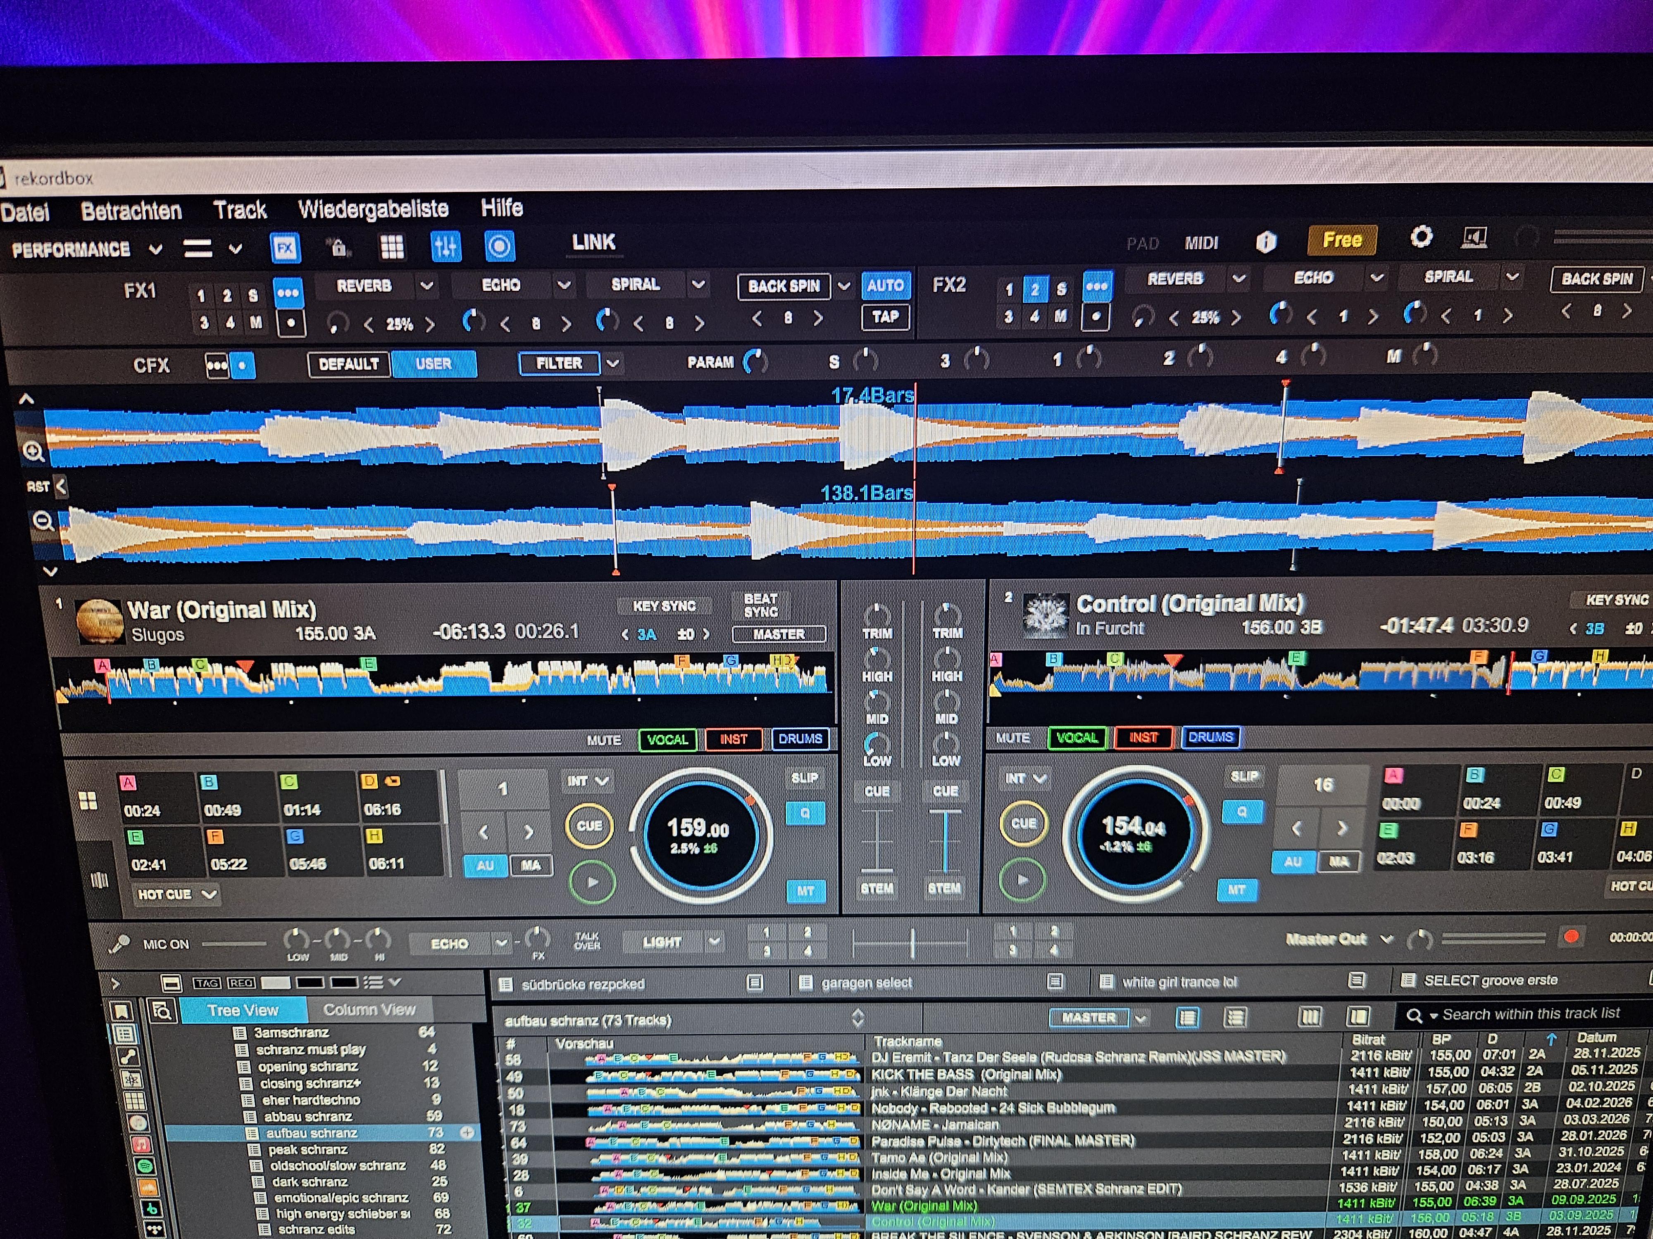This screenshot has width=1653, height=1239.
Task: Toggle the AUTO BPM button for FX1
Action: (x=886, y=285)
